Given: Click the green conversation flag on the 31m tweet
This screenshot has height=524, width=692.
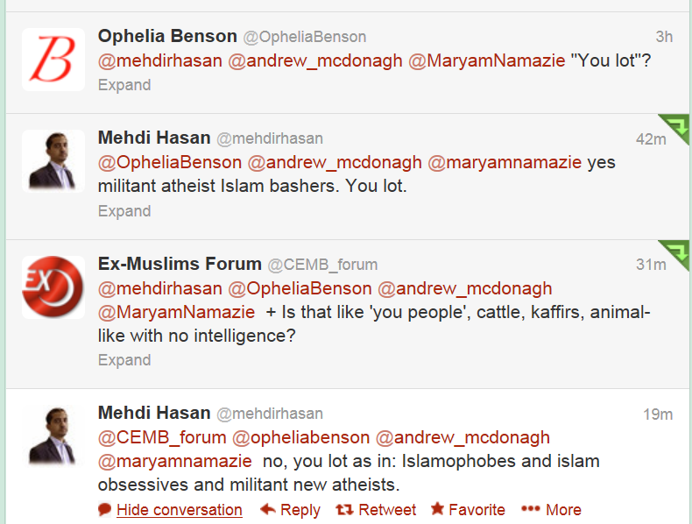Looking at the screenshot, I should [x=674, y=254].
